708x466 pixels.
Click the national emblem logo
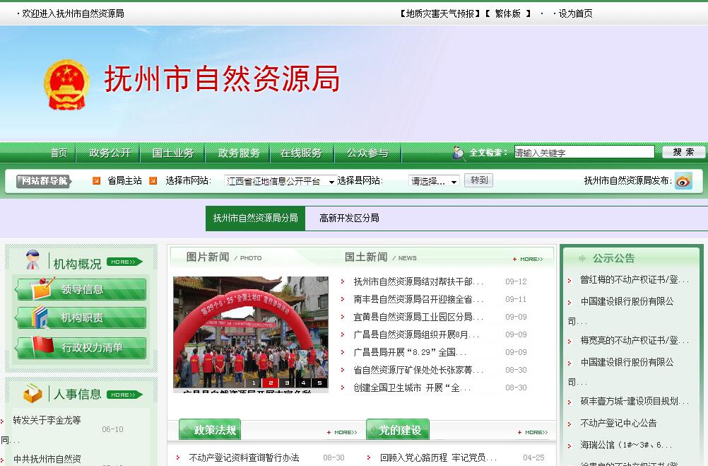[67, 84]
